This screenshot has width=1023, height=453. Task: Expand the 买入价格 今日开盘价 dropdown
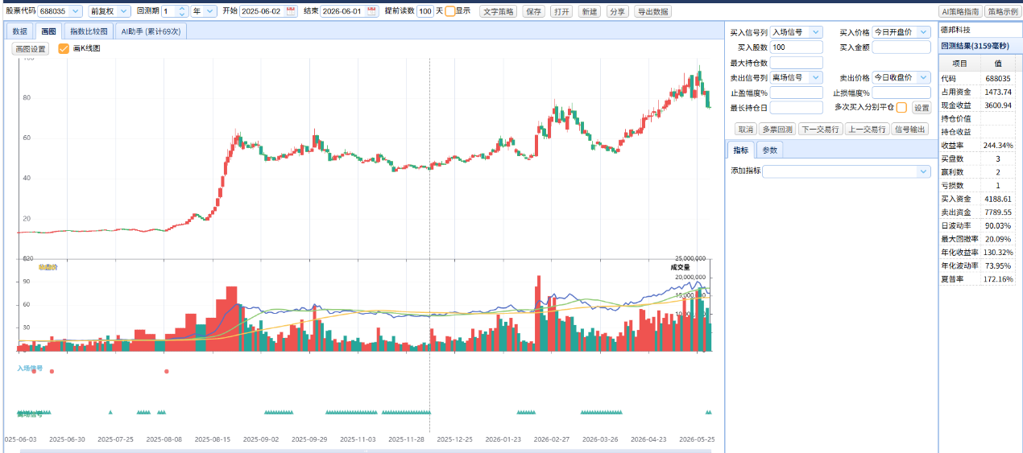point(901,32)
